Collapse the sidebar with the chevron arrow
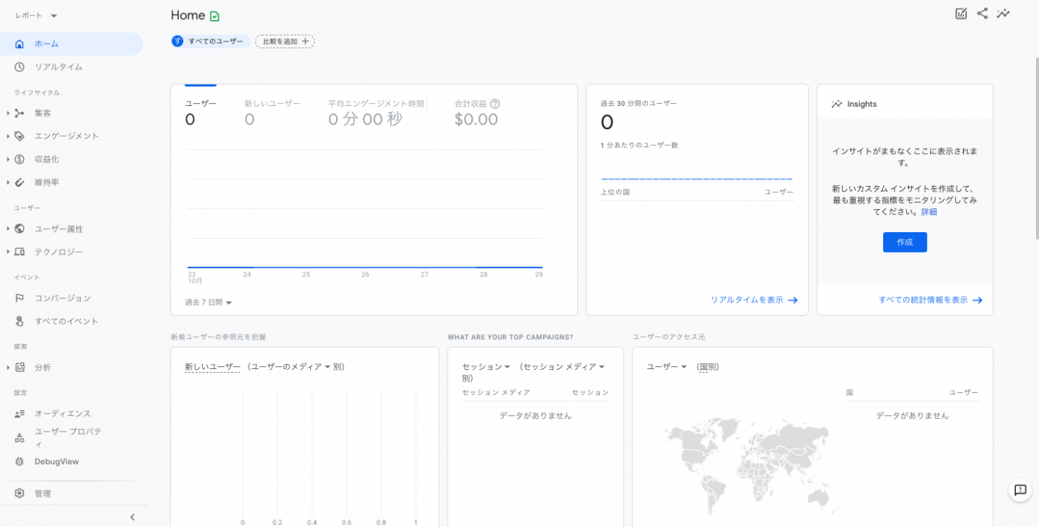1039x527 pixels. click(132, 517)
